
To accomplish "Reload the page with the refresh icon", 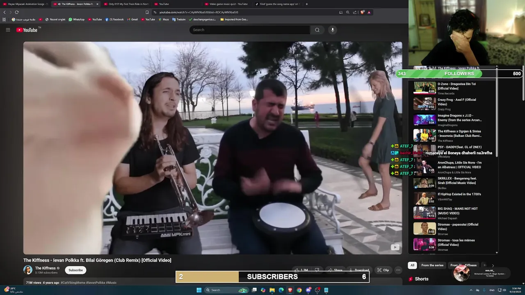I will (16, 12).
